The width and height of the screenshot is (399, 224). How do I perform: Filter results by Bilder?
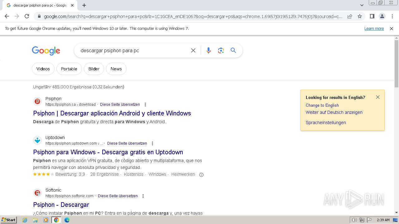[x=94, y=69]
